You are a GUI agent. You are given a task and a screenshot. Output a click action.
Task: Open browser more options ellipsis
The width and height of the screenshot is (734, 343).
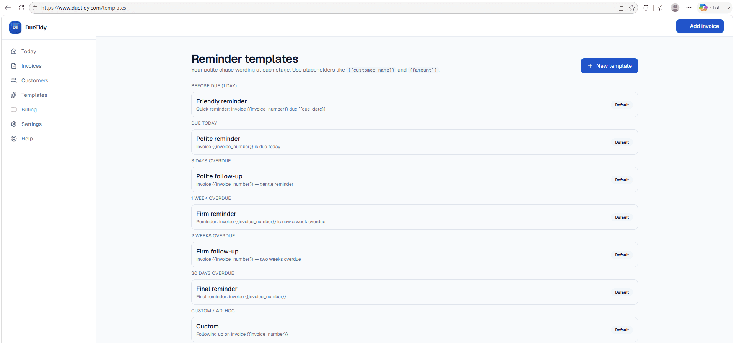(x=689, y=8)
